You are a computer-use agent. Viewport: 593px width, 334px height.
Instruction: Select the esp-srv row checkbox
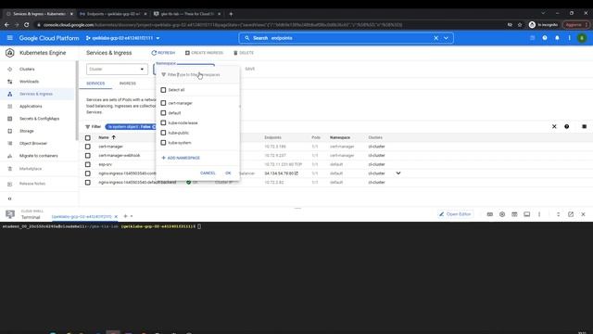88,164
